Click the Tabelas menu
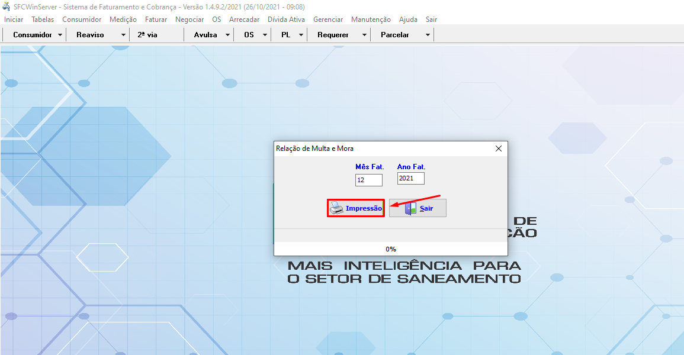Image resolution: width=684 pixels, height=355 pixels. click(43, 20)
